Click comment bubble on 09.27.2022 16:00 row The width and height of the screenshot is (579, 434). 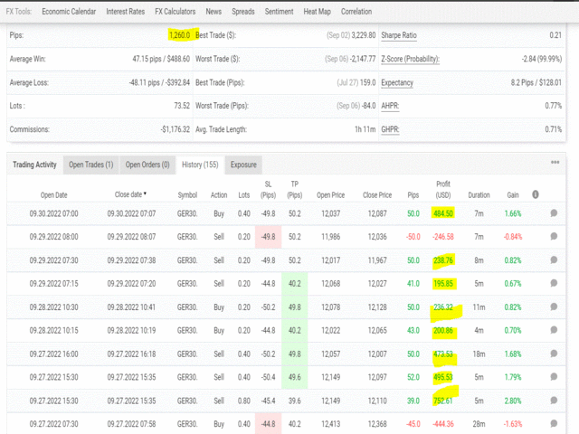pyautogui.click(x=554, y=354)
